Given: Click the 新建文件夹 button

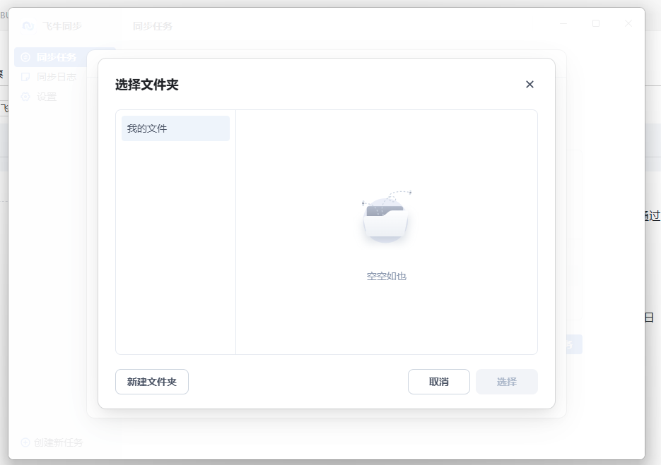Looking at the screenshot, I should (x=152, y=382).
